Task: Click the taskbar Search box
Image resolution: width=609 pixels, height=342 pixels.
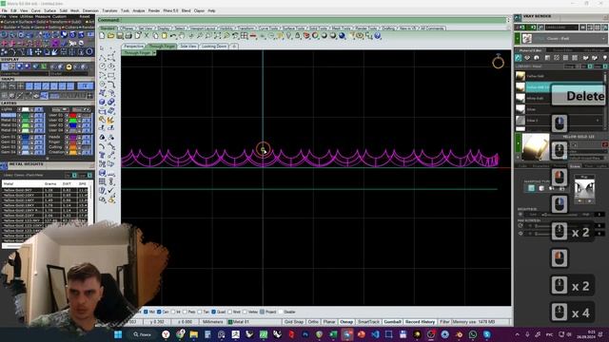Action: tap(142, 334)
